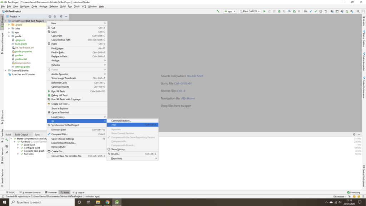
Task: Choose Commit Directory from Git submenu
Action: 121,121
